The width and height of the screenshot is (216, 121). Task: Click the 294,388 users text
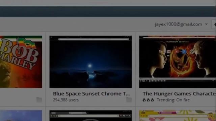(x=66, y=100)
